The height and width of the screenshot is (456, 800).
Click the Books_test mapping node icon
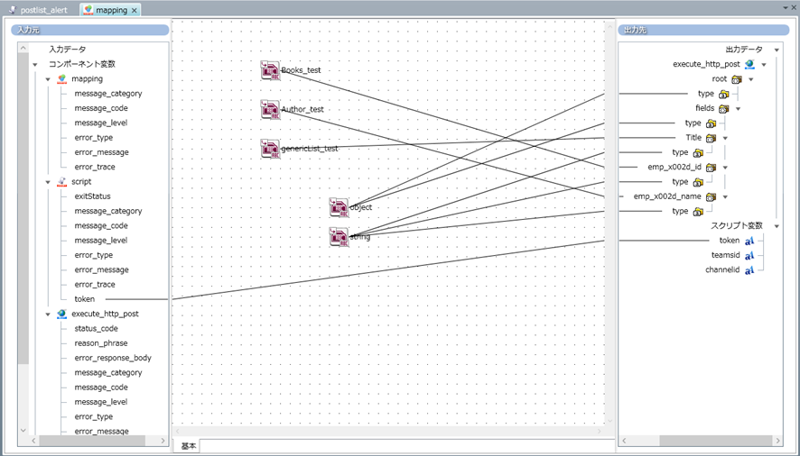click(x=270, y=70)
